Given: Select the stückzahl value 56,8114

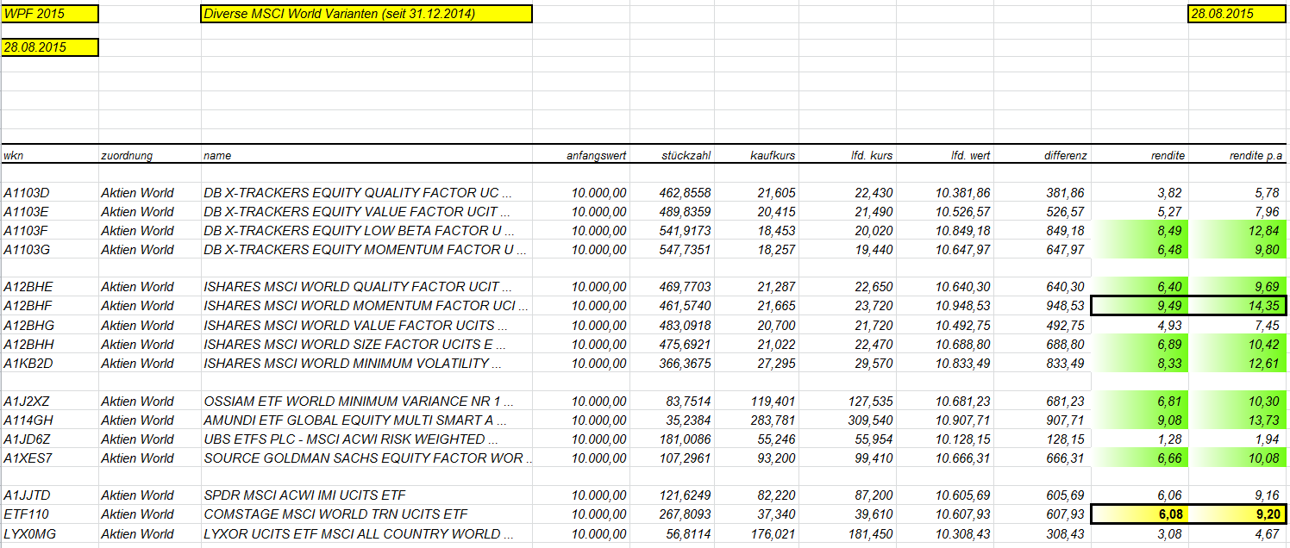Looking at the screenshot, I should [x=672, y=533].
